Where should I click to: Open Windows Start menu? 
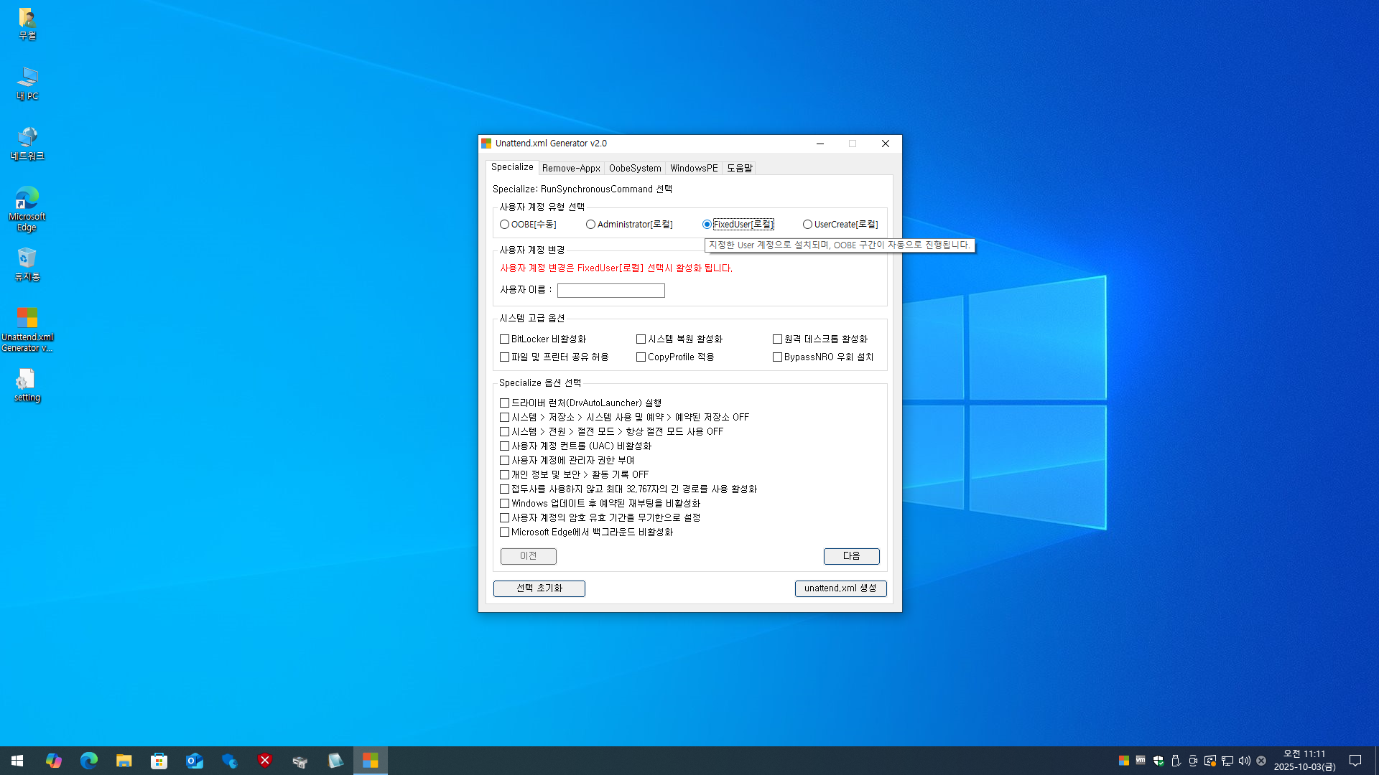pyautogui.click(x=17, y=761)
